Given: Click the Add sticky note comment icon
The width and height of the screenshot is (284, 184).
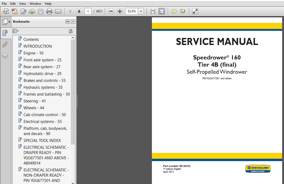Looking at the screenshot, I should click(174, 11).
